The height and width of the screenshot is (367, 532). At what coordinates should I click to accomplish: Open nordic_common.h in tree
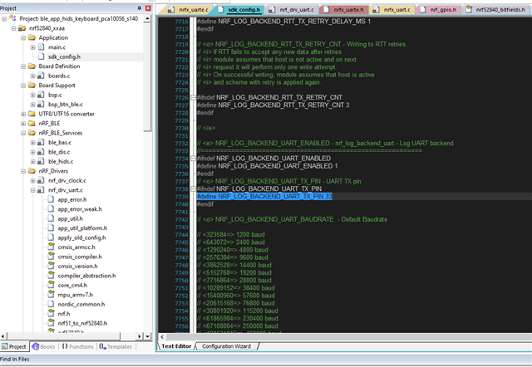pos(81,304)
